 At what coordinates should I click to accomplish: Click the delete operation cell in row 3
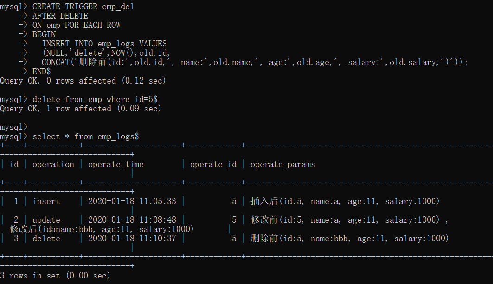(x=46, y=239)
